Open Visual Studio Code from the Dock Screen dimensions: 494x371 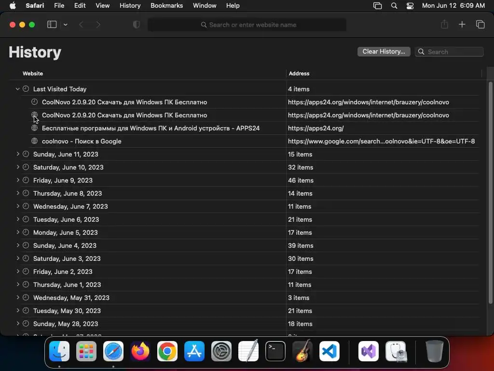point(329,351)
